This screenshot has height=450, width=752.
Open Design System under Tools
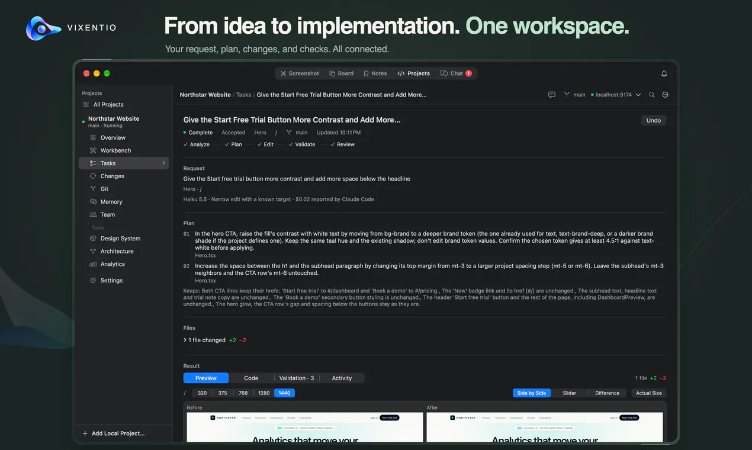[123, 239]
